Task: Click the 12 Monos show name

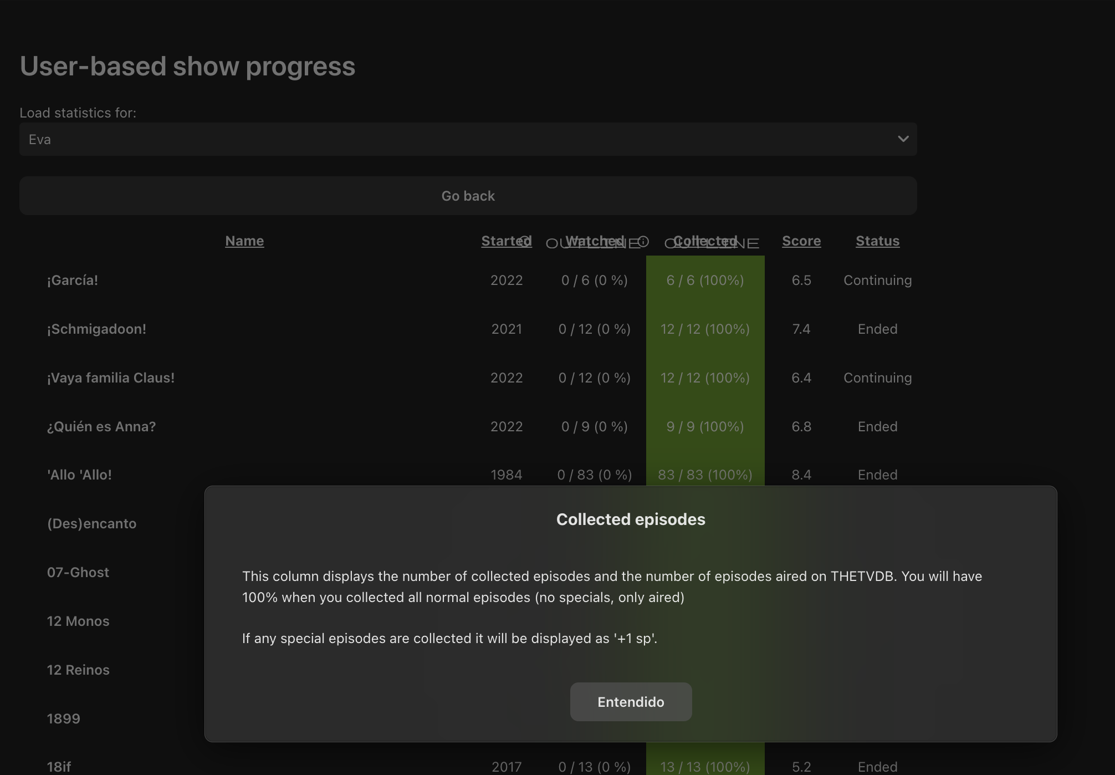Action: tap(78, 621)
